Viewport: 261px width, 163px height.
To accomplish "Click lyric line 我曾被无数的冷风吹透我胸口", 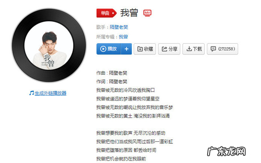I will pos(126,90).
